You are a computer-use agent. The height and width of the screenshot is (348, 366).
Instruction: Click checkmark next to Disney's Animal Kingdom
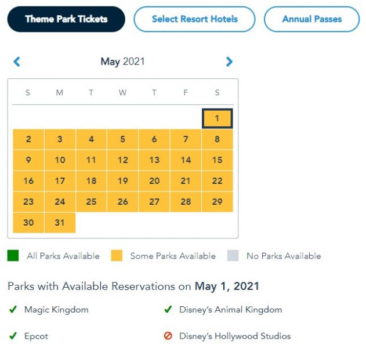(168, 310)
